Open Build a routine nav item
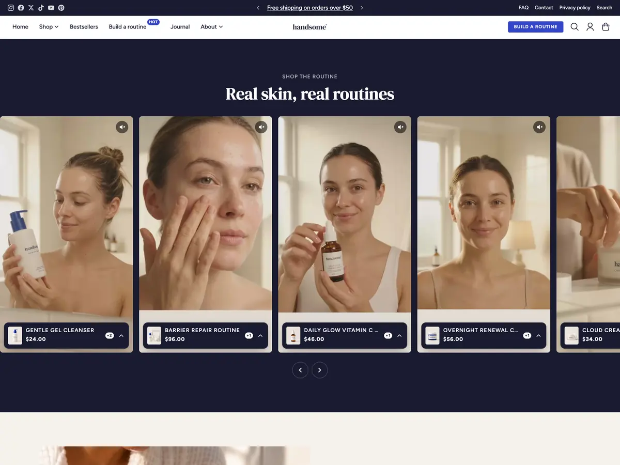The width and height of the screenshot is (620, 465). (128, 27)
